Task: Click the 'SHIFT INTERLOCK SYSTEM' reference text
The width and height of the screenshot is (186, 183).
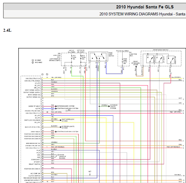Action: click(x=68, y=120)
